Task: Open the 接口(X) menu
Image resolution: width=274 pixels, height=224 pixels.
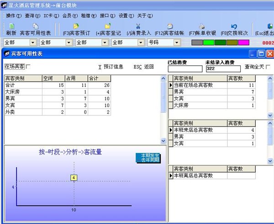Action: (107, 16)
